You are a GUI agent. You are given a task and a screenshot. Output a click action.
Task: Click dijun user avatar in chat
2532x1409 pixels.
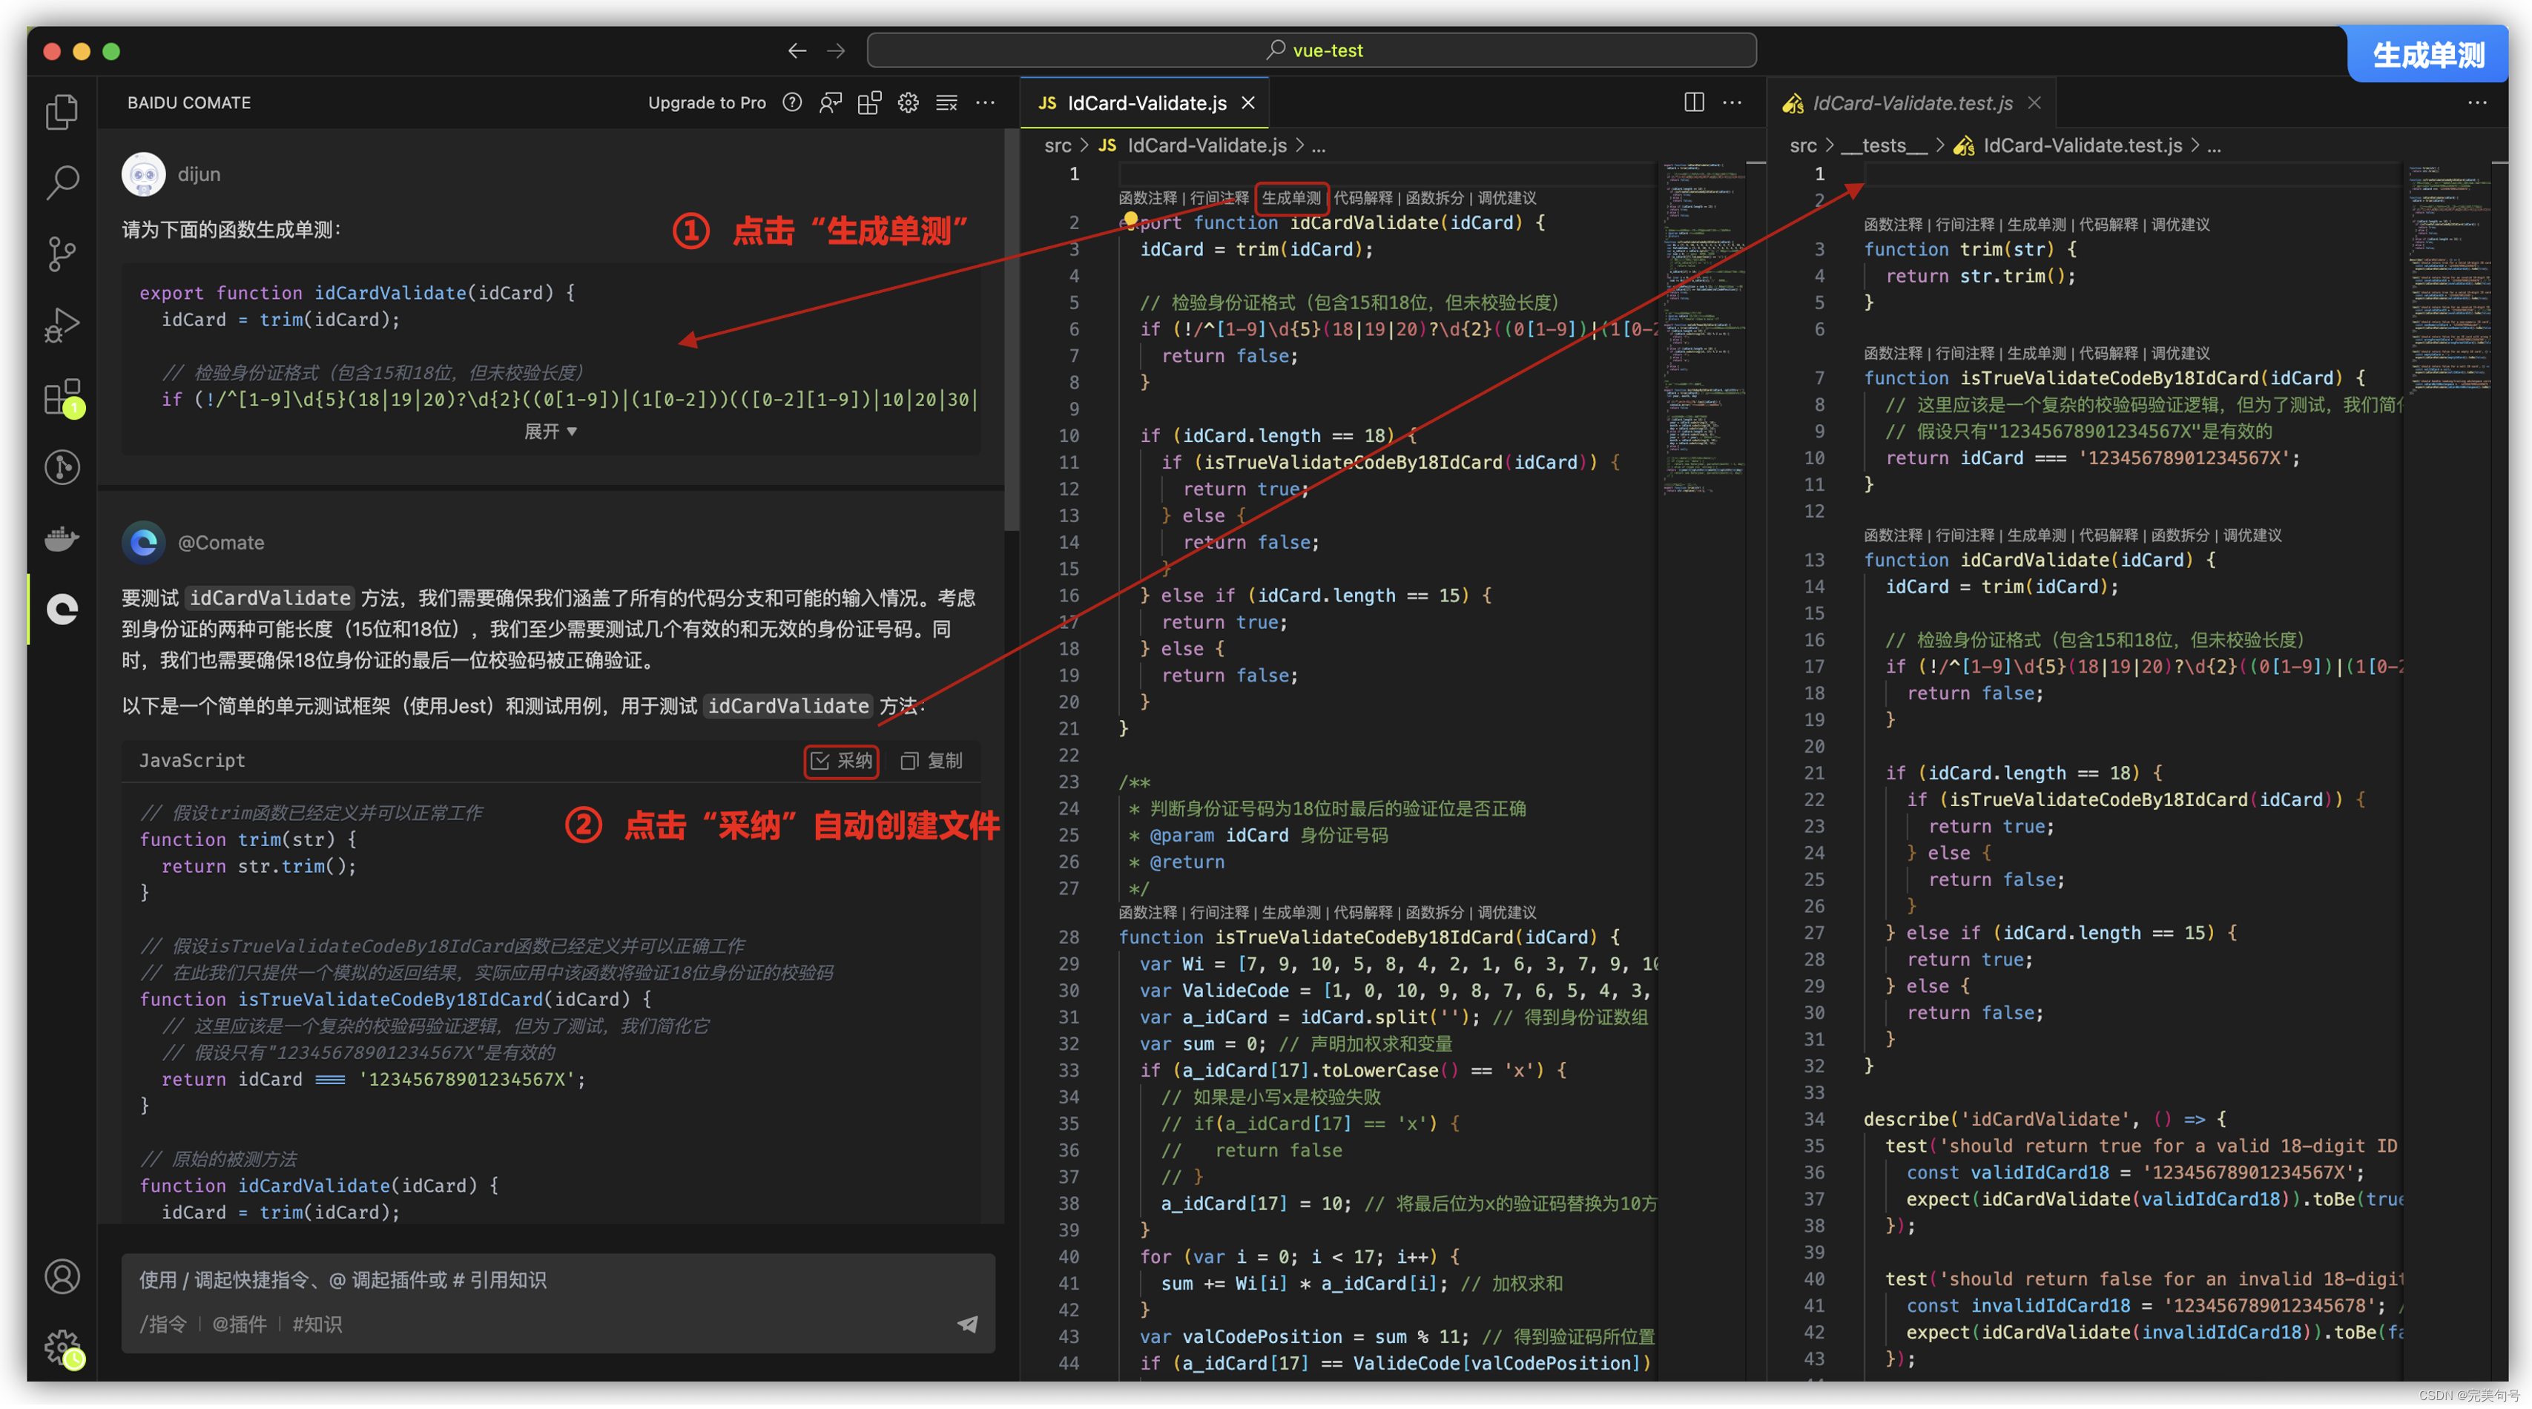click(x=143, y=174)
